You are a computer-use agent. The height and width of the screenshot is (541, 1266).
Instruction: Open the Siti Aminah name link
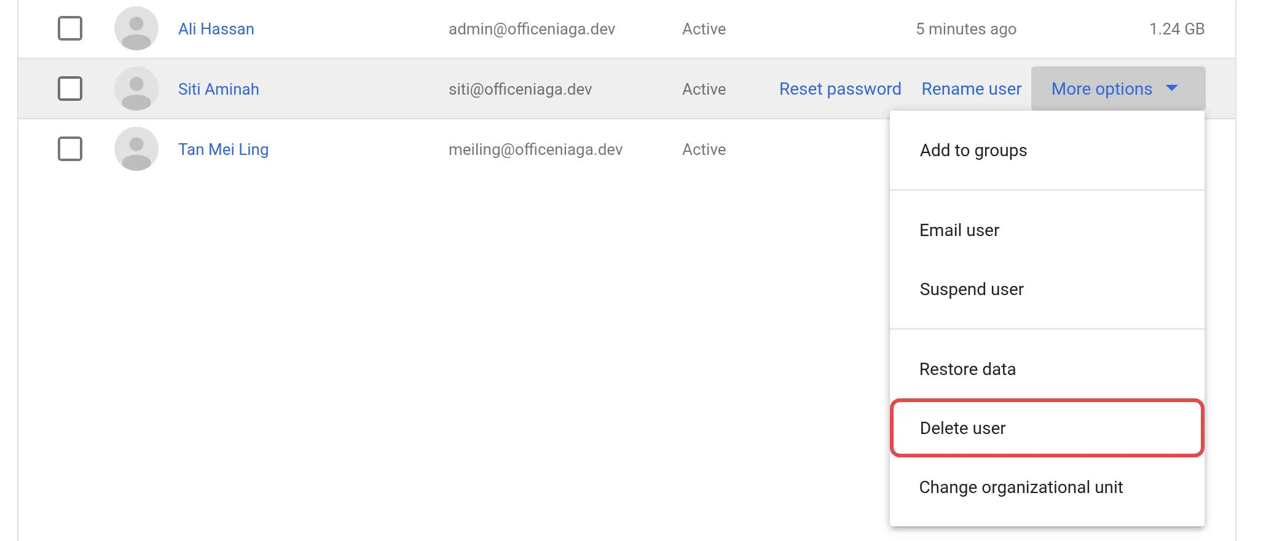click(x=219, y=89)
